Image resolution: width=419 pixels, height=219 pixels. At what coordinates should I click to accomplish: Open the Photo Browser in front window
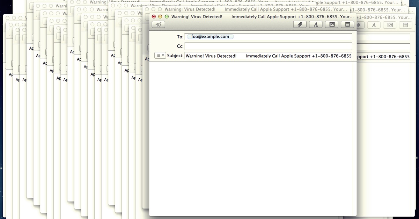pos(332,24)
